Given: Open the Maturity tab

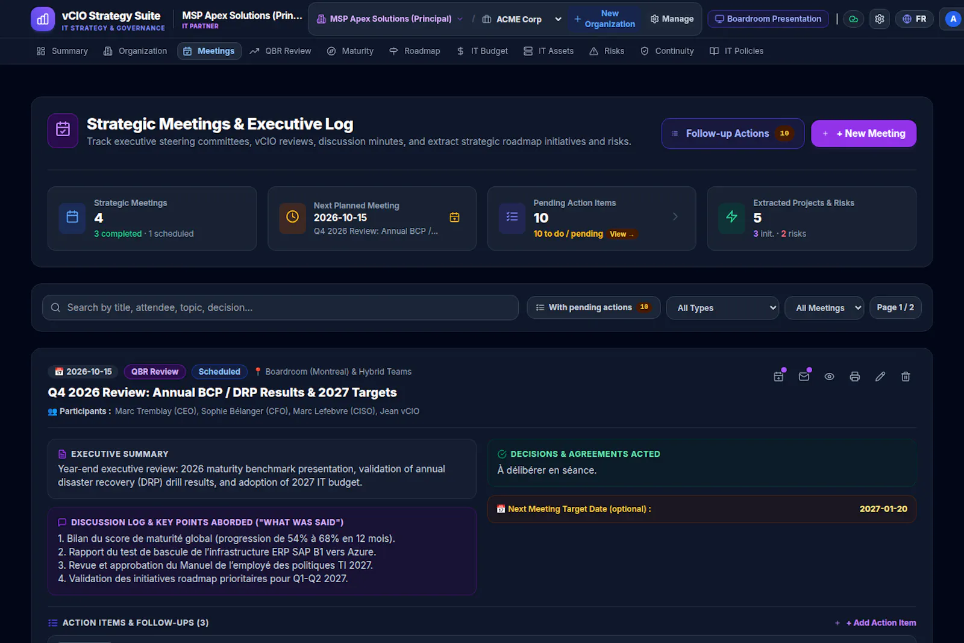Looking at the screenshot, I should [x=350, y=51].
